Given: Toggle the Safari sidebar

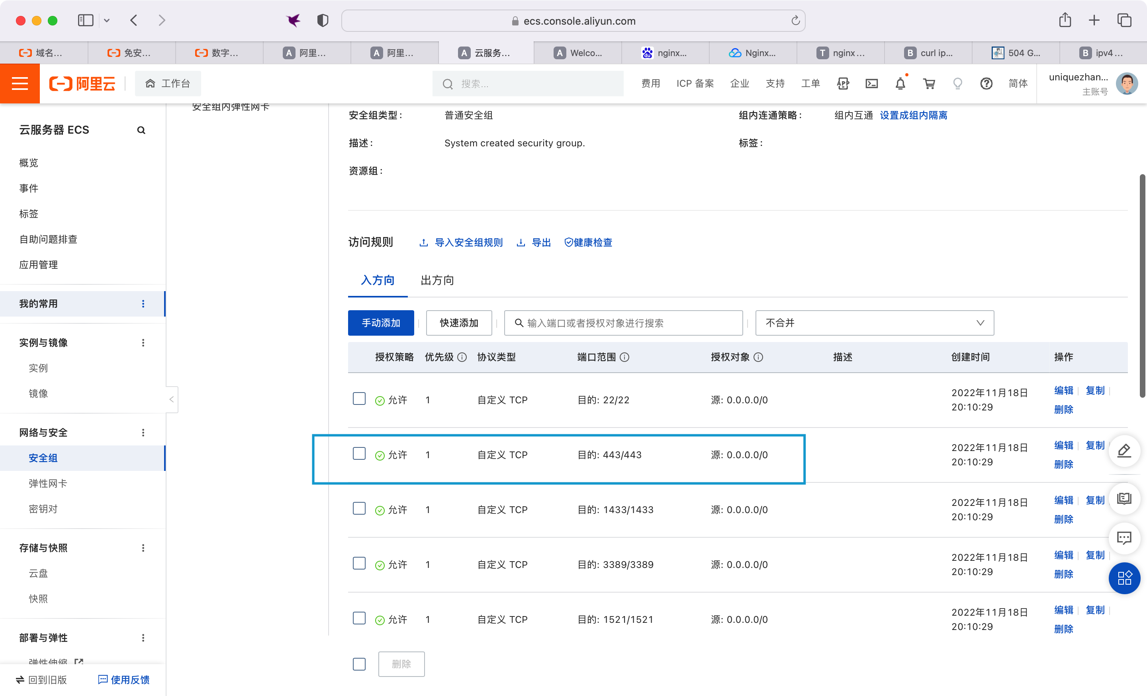Looking at the screenshot, I should (x=86, y=20).
